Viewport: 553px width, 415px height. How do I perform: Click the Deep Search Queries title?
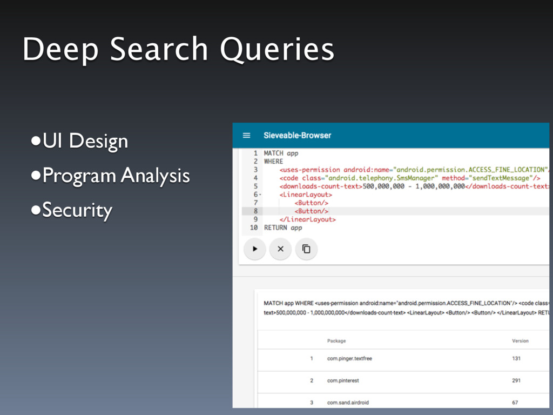(178, 49)
